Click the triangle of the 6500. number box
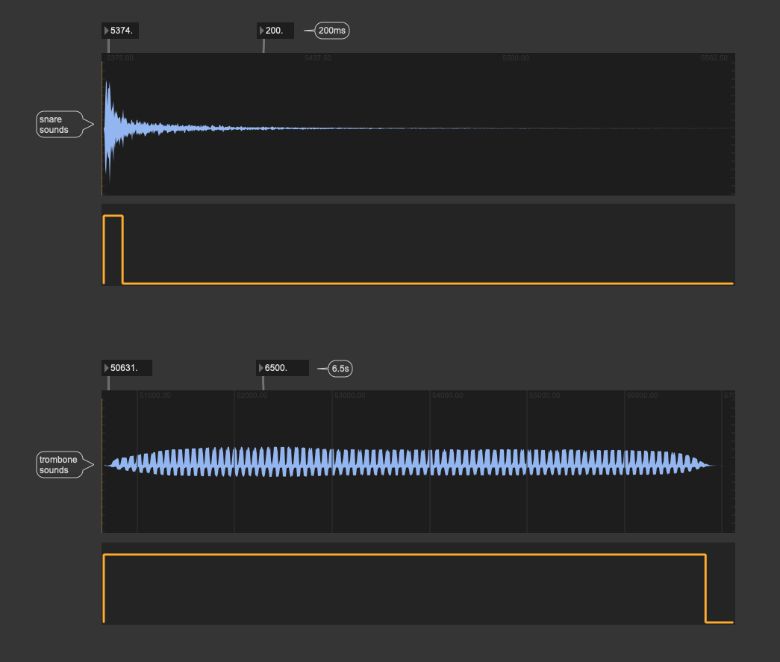This screenshot has height=662, width=780. pos(261,368)
